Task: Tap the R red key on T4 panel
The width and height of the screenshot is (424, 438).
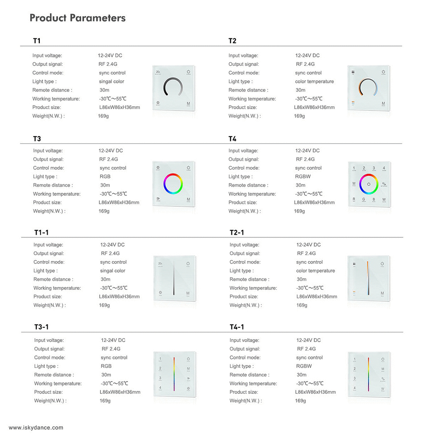Action: [354, 200]
